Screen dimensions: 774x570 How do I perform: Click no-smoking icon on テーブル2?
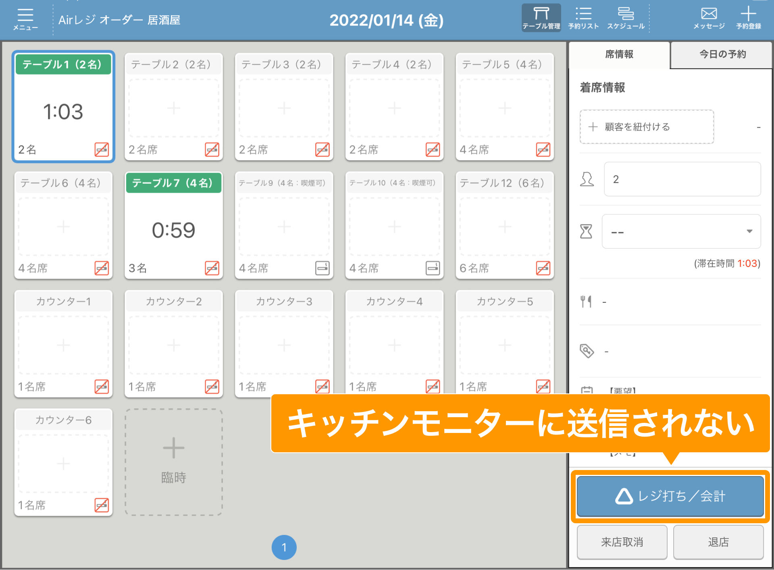[212, 150]
